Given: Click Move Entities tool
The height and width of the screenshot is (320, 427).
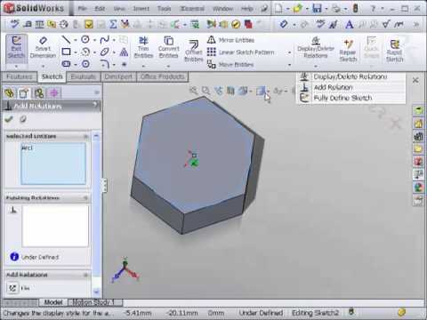Looking at the screenshot, I should point(230,64).
